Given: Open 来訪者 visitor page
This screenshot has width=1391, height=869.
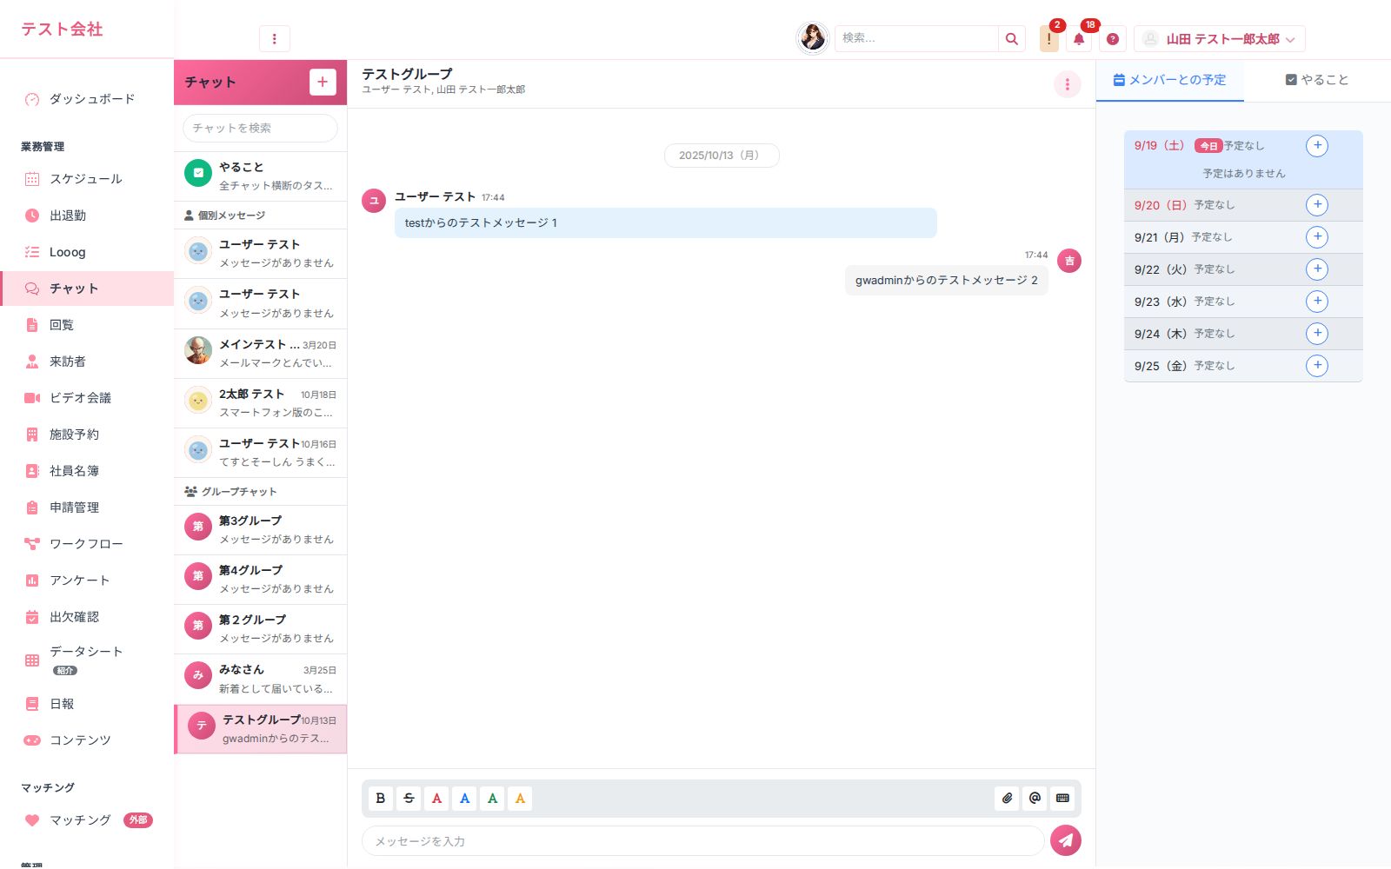Looking at the screenshot, I should [x=87, y=362].
